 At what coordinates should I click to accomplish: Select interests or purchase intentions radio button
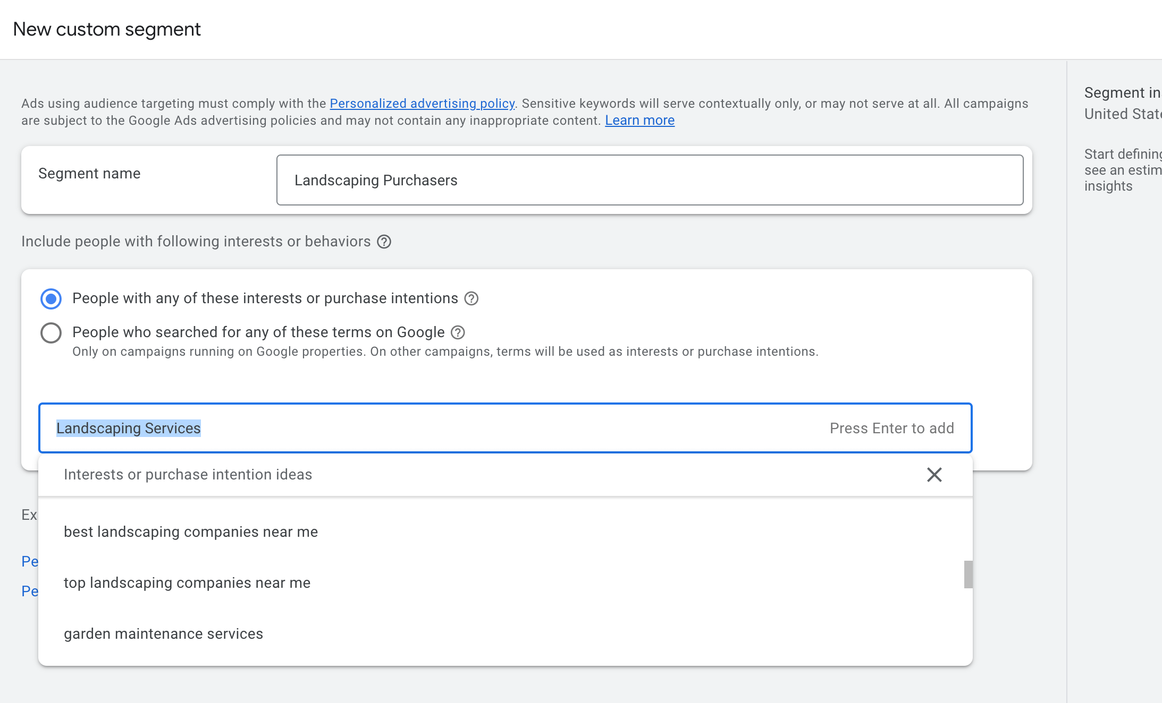51,298
